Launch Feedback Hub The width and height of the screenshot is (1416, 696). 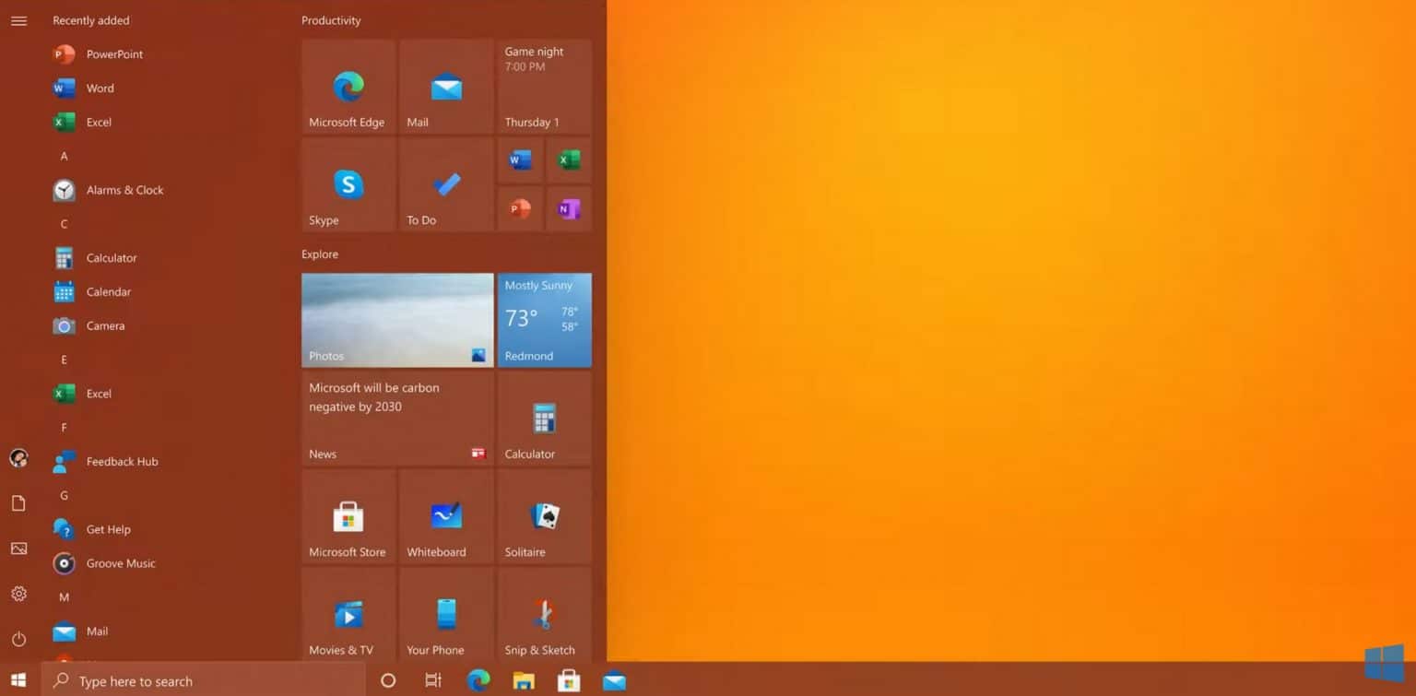pyautogui.click(x=122, y=461)
